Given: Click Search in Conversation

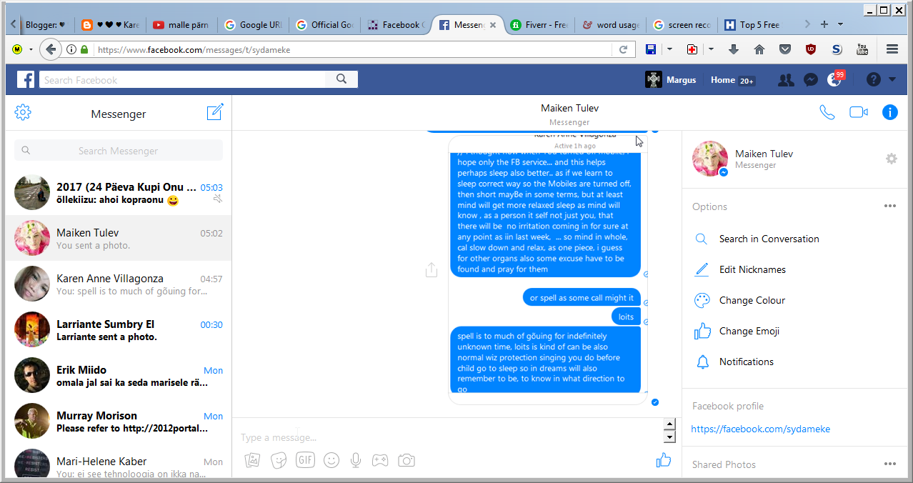Looking at the screenshot, I should [x=769, y=239].
